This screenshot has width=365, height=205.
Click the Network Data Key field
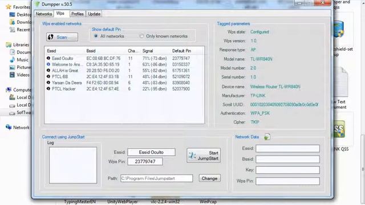287,170
